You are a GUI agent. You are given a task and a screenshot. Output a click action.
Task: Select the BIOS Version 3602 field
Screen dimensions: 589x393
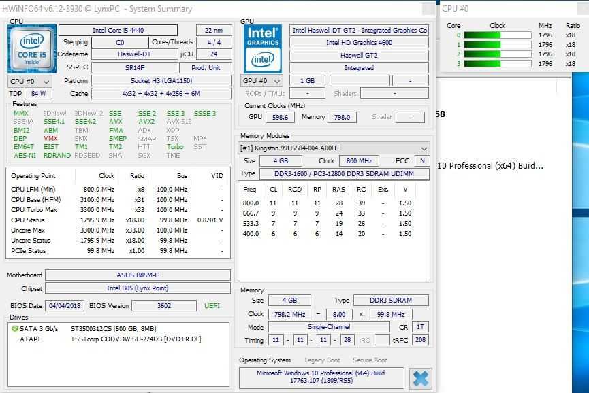(x=164, y=305)
